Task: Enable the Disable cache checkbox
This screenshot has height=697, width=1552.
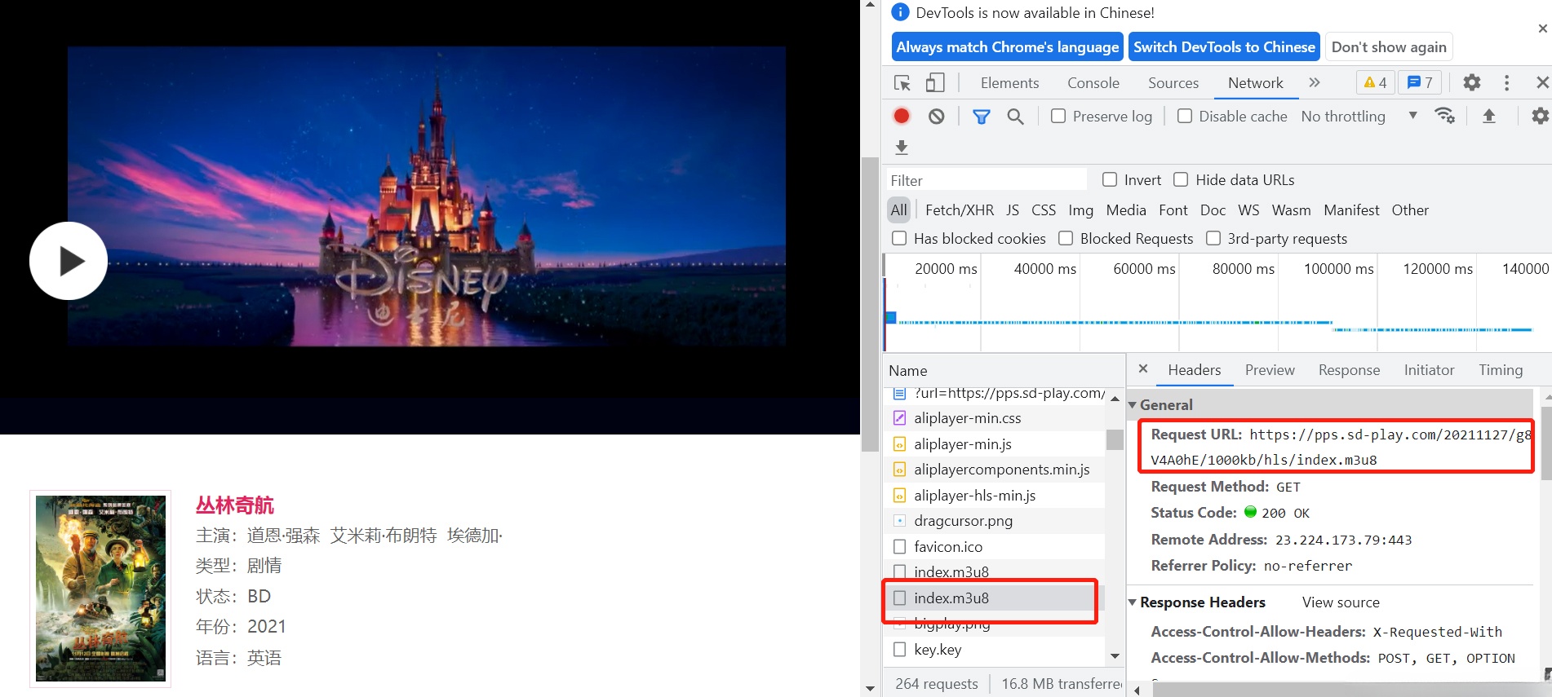Action: [1185, 117]
